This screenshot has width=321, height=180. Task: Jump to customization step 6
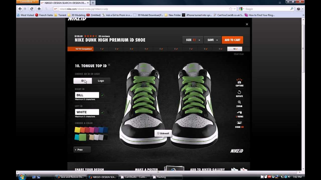(x=176, y=49)
